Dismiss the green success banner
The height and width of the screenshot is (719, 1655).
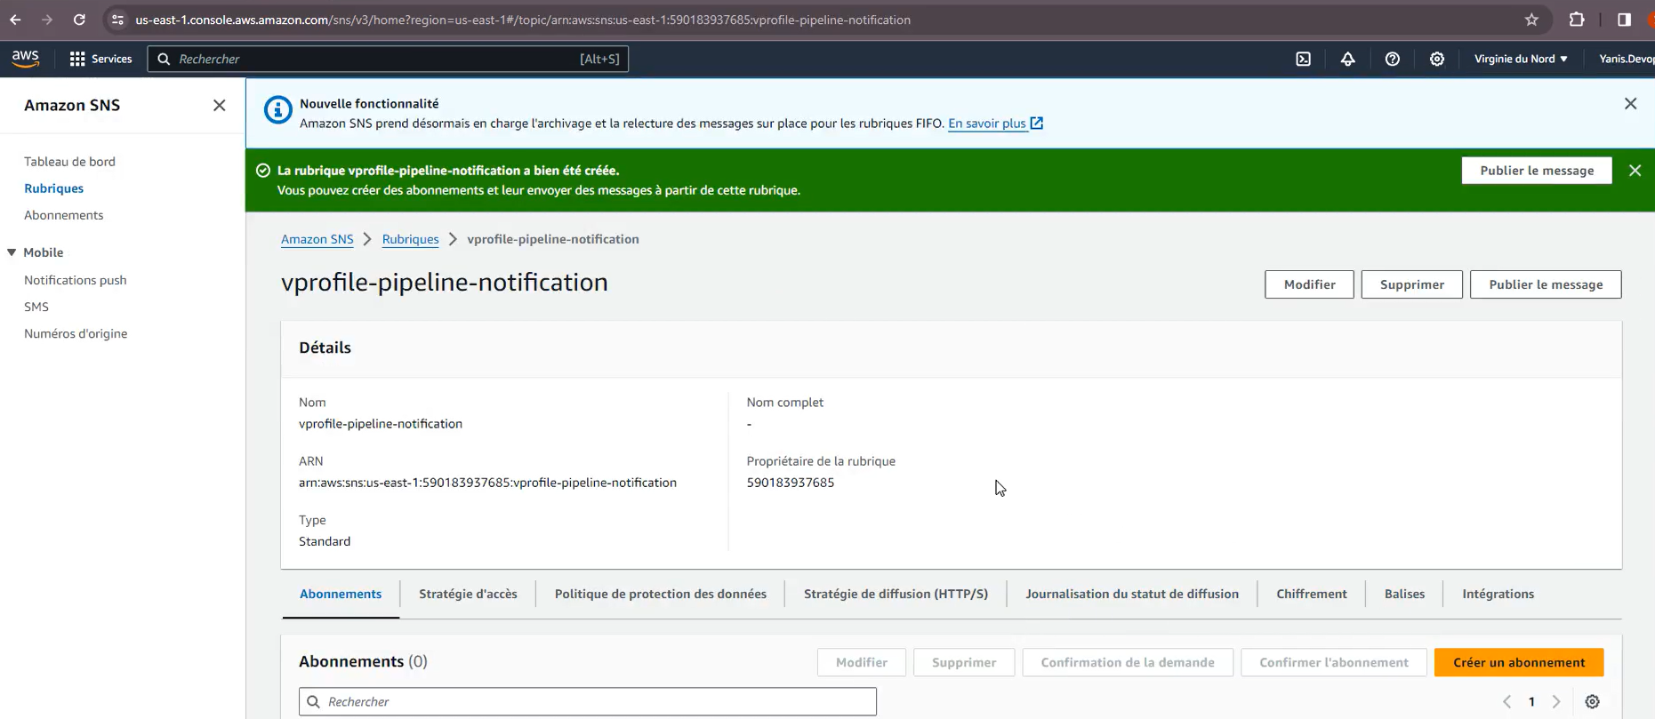point(1635,171)
